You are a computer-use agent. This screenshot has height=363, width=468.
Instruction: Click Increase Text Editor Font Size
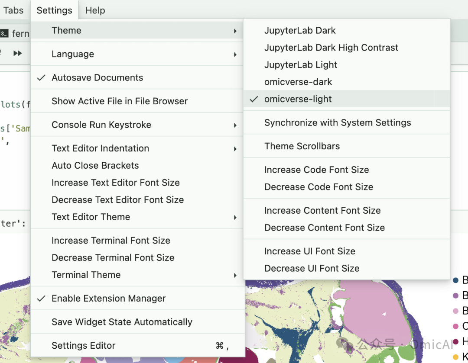(136, 183)
